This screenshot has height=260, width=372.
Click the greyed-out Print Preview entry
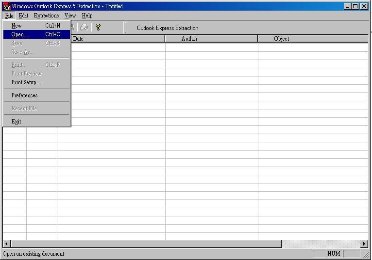(x=37, y=74)
